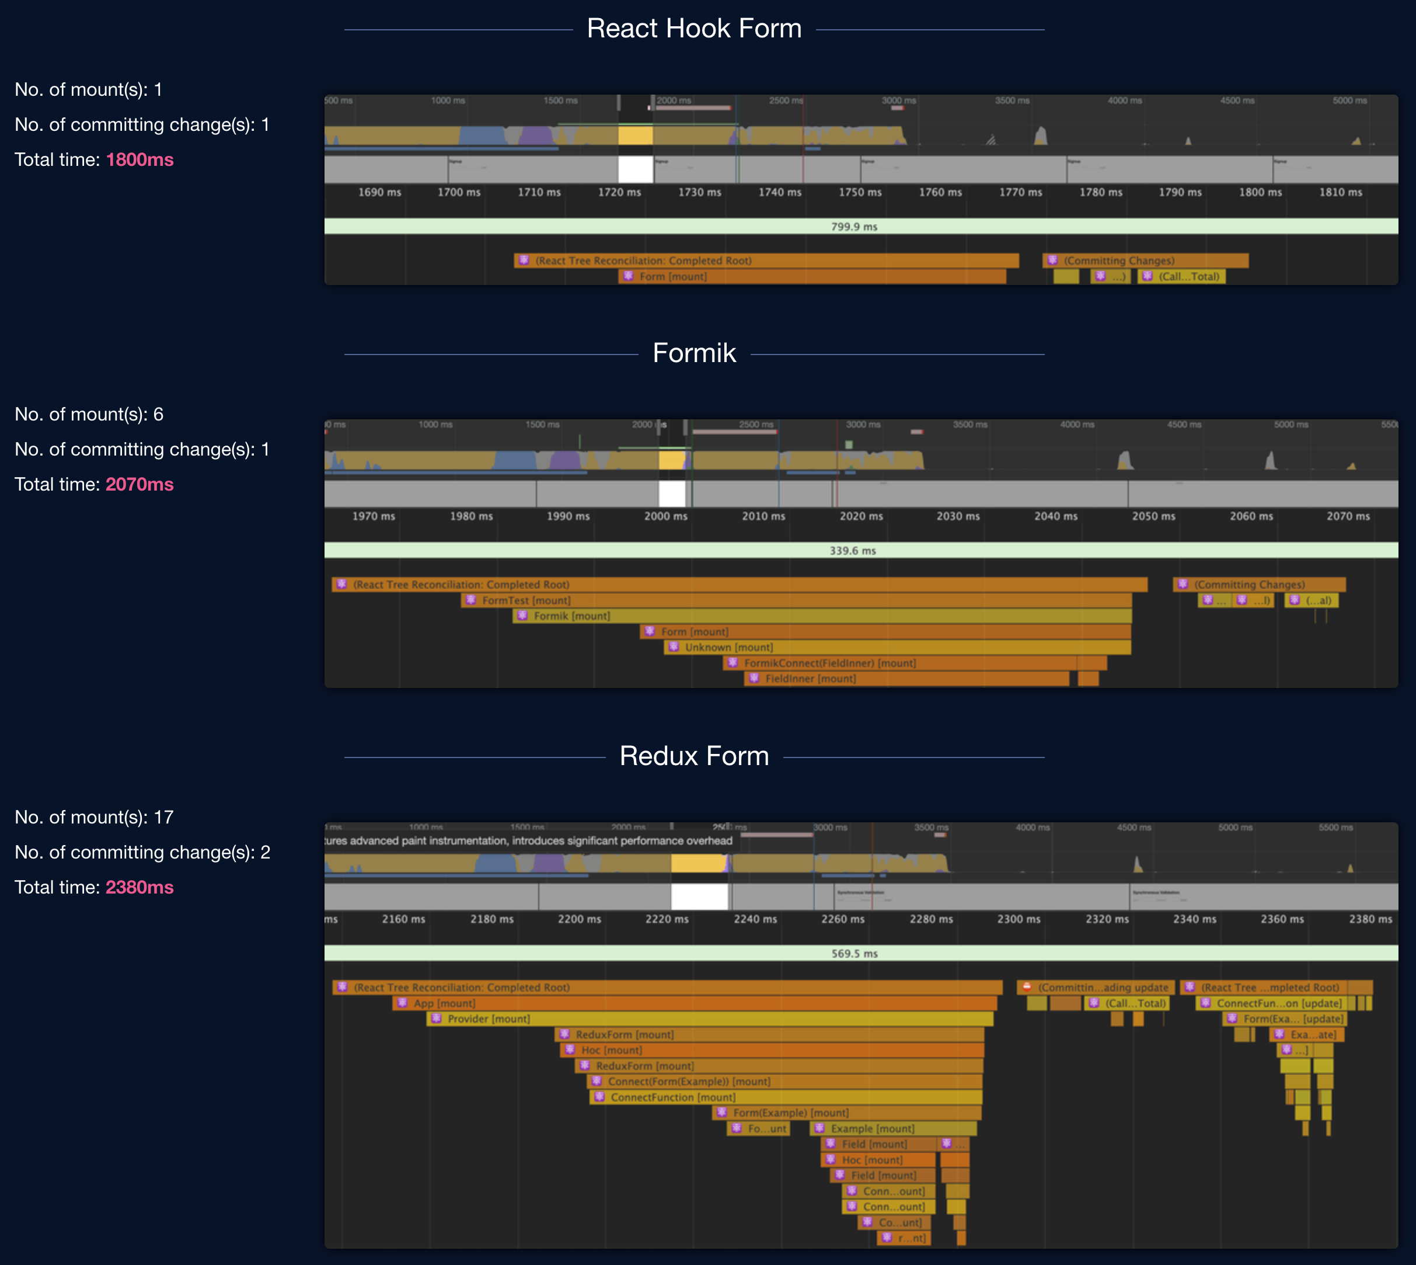Click the 339.6 ms duration bar
This screenshot has height=1265, width=1416.
point(861,551)
